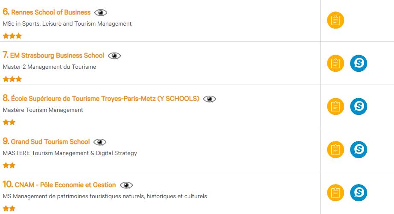Click the eye icon beside Rennes School of Business
Viewport: 394px width, 214px height.
[x=101, y=12]
